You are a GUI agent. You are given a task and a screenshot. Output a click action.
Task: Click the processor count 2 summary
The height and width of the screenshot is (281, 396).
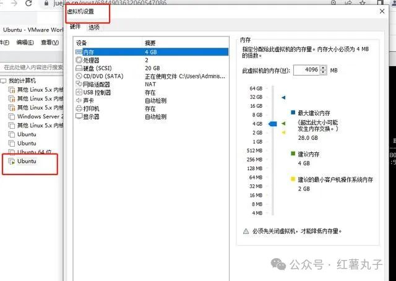tap(147, 60)
